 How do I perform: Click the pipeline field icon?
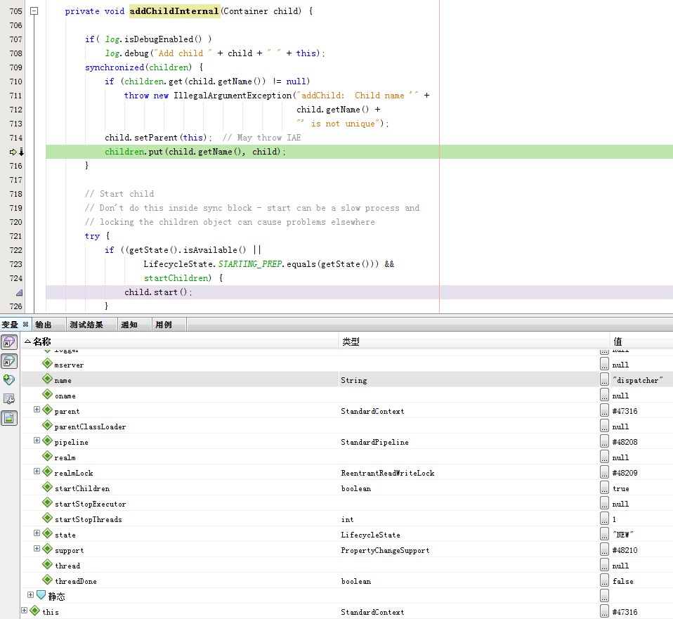click(x=47, y=441)
